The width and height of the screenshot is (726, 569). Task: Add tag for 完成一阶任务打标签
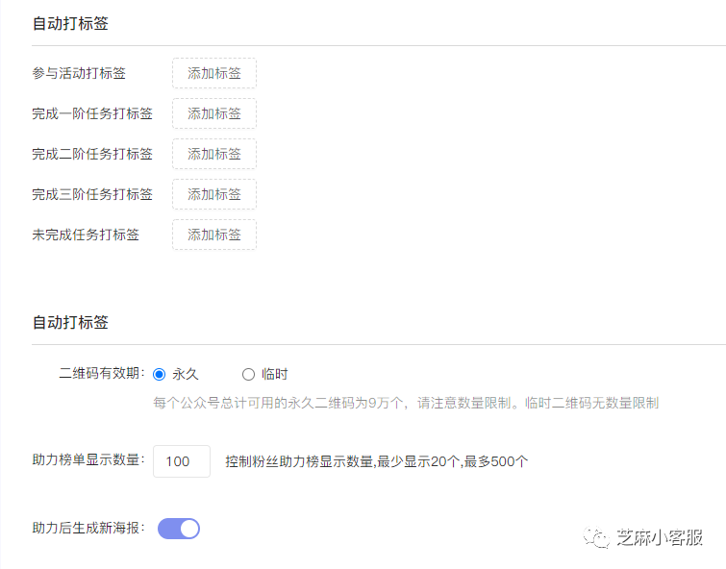pyautogui.click(x=214, y=113)
